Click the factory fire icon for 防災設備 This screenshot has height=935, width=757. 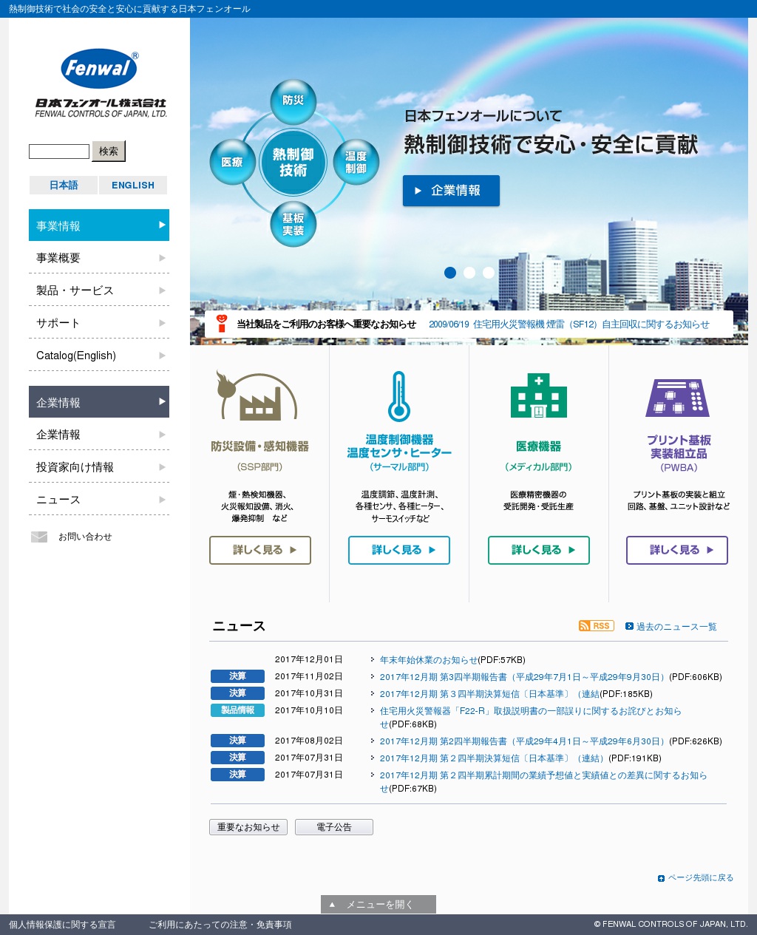coord(256,396)
